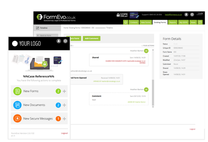
Task: Click the red Logout link in mobile panel
Action: point(64,133)
